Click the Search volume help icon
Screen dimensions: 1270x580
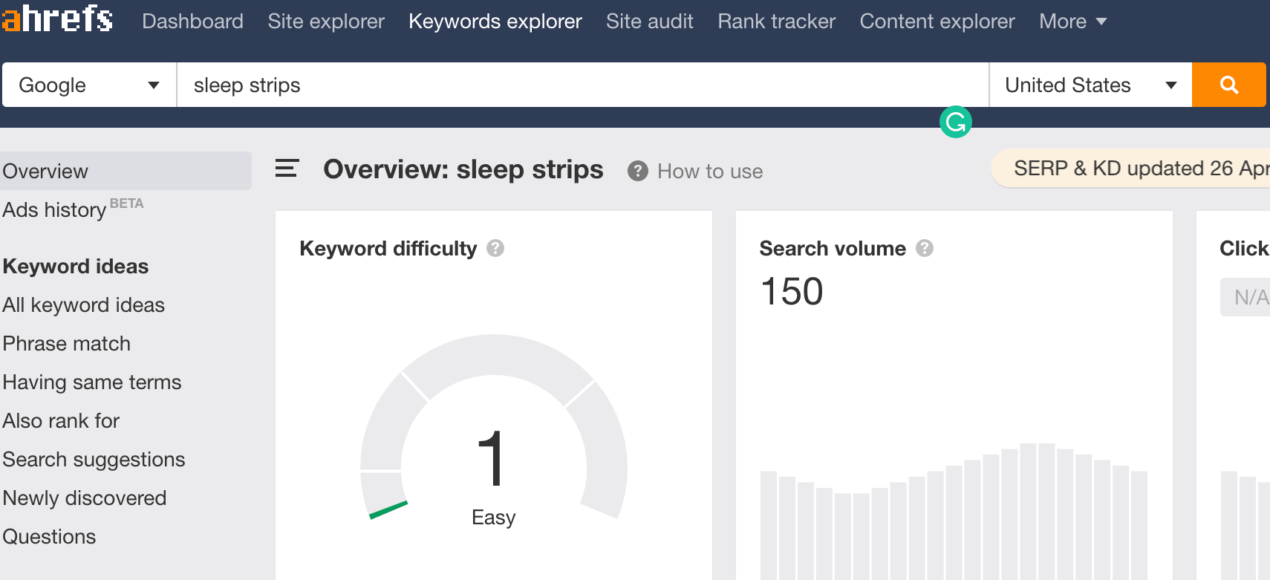point(924,248)
